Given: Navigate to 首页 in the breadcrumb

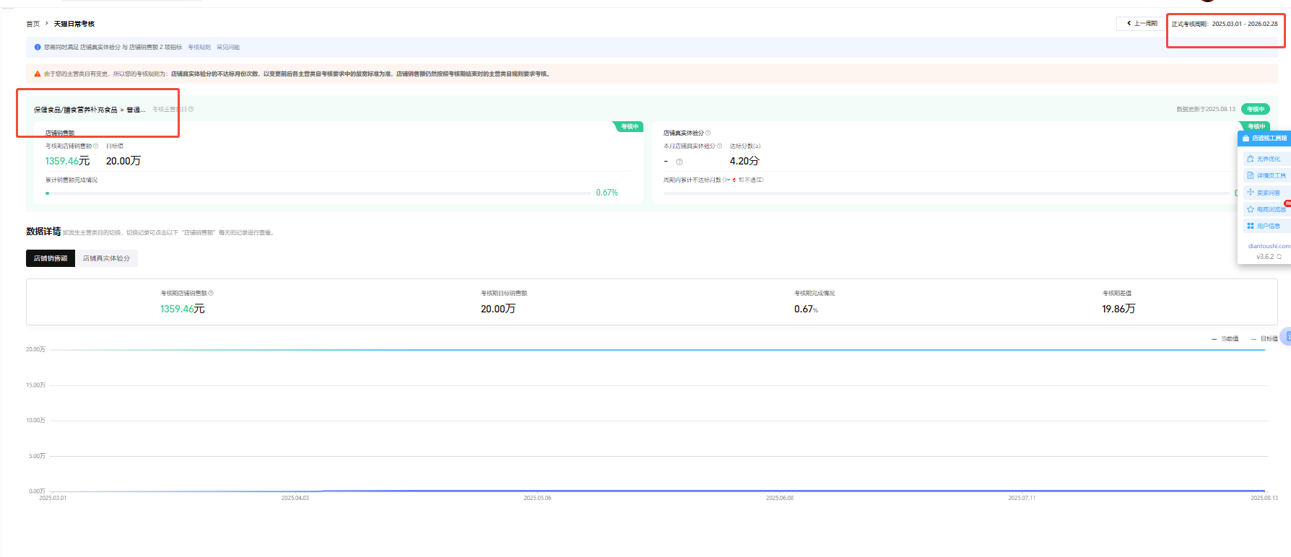Looking at the screenshot, I should click(x=33, y=24).
